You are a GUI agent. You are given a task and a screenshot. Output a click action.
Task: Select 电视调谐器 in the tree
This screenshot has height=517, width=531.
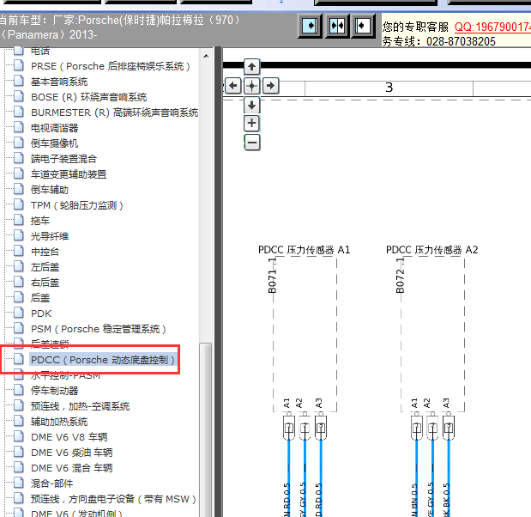tap(55, 128)
